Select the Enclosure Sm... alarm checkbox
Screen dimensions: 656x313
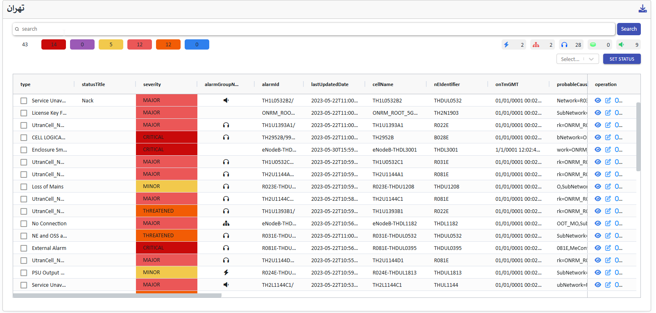pos(24,150)
